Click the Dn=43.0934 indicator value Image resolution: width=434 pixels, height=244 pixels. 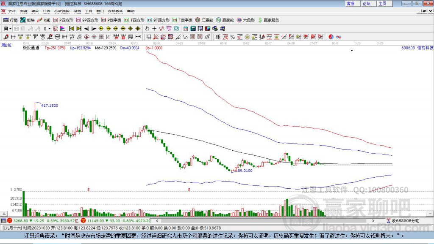130,48
